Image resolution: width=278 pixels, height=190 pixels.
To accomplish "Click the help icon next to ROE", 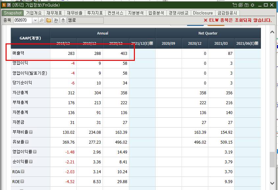I will tap(22, 181).
